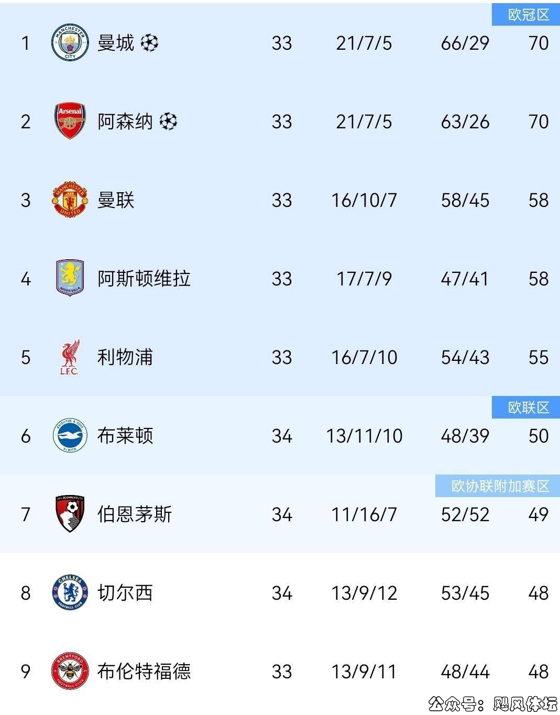Click the Aston Villa club crest

point(70,278)
